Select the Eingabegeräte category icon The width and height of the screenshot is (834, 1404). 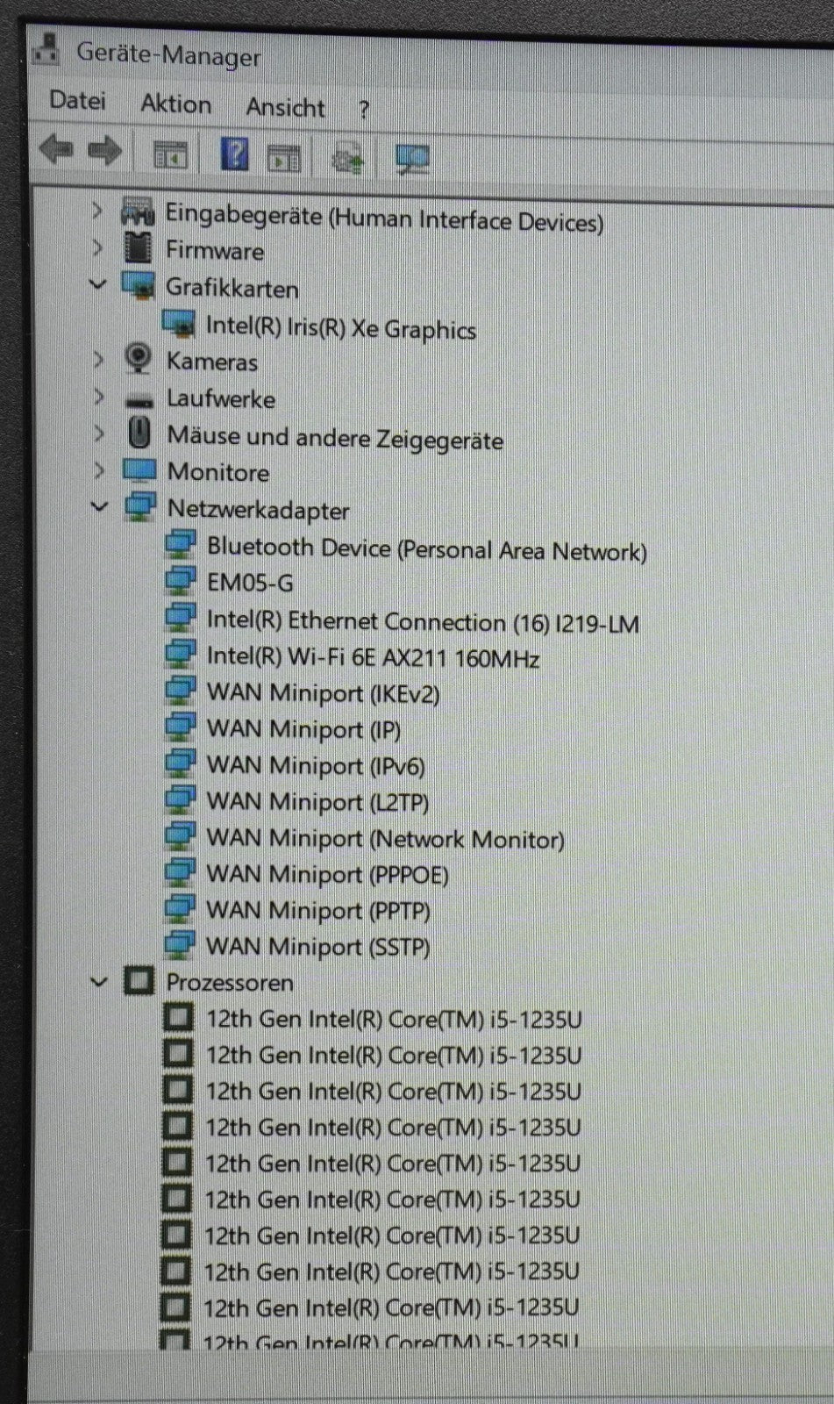138,211
